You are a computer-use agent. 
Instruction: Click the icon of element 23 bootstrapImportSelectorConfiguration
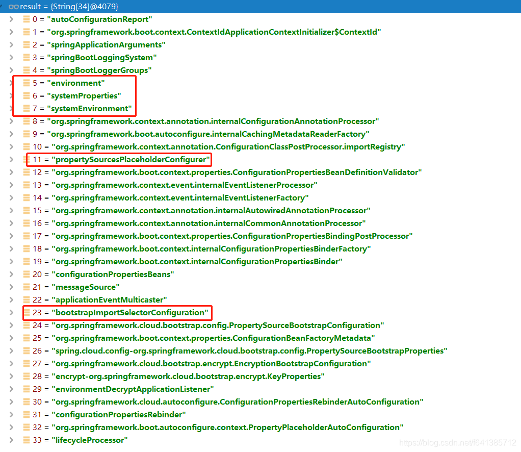(x=27, y=312)
